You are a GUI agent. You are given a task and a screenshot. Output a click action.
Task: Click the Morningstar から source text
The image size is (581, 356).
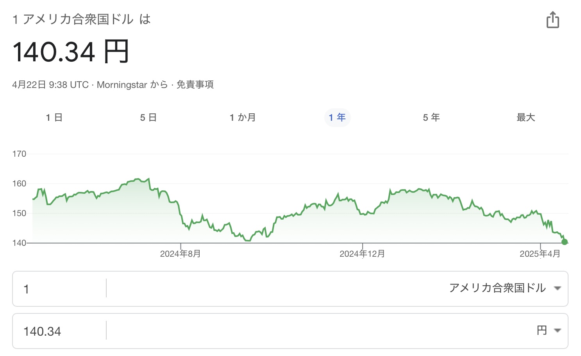point(132,85)
